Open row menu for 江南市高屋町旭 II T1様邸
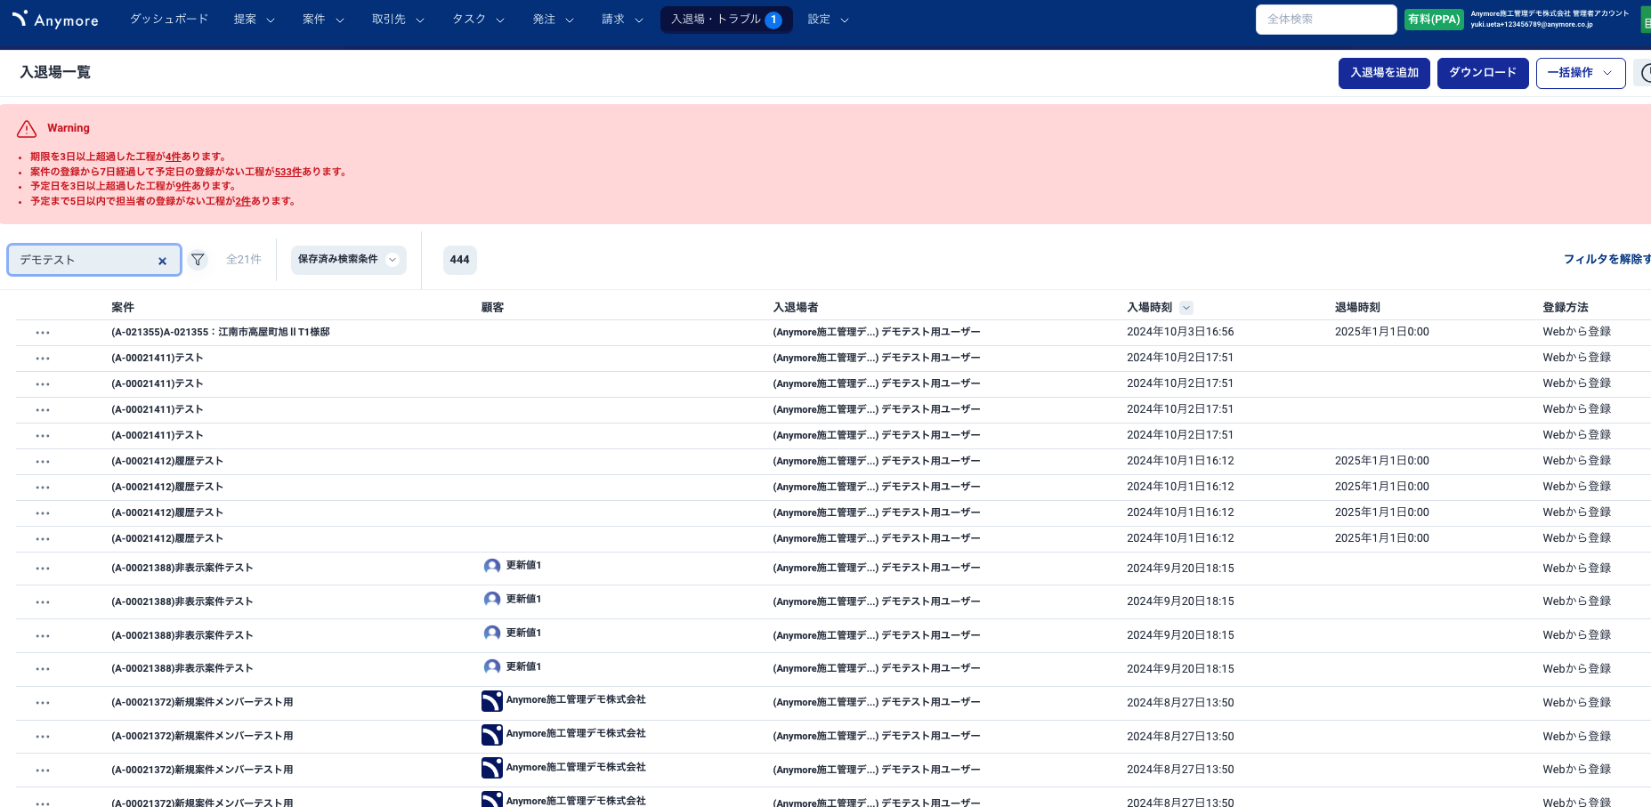The height and width of the screenshot is (807, 1651). coord(43,333)
